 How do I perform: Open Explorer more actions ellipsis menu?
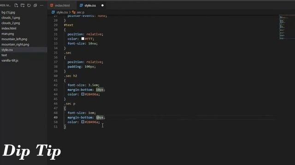(x=41, y=5)
